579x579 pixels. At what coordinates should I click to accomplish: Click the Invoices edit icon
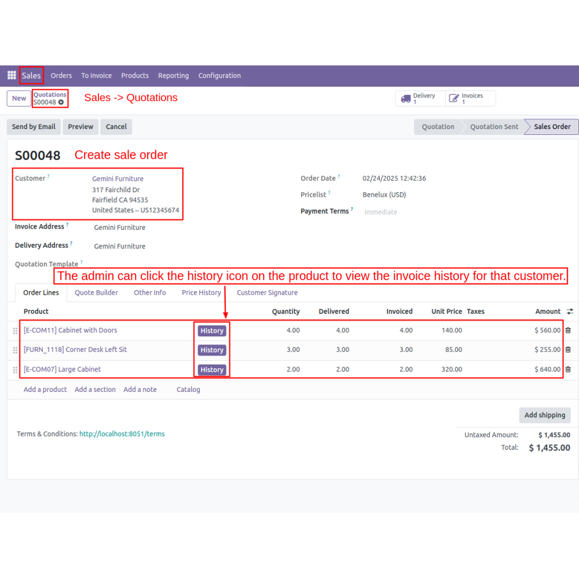click(x=454, y=98)
